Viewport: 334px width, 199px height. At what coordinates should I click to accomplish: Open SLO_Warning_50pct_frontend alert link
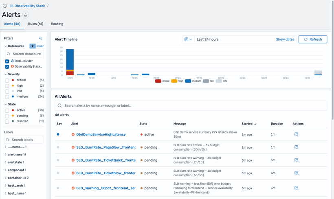106,188
